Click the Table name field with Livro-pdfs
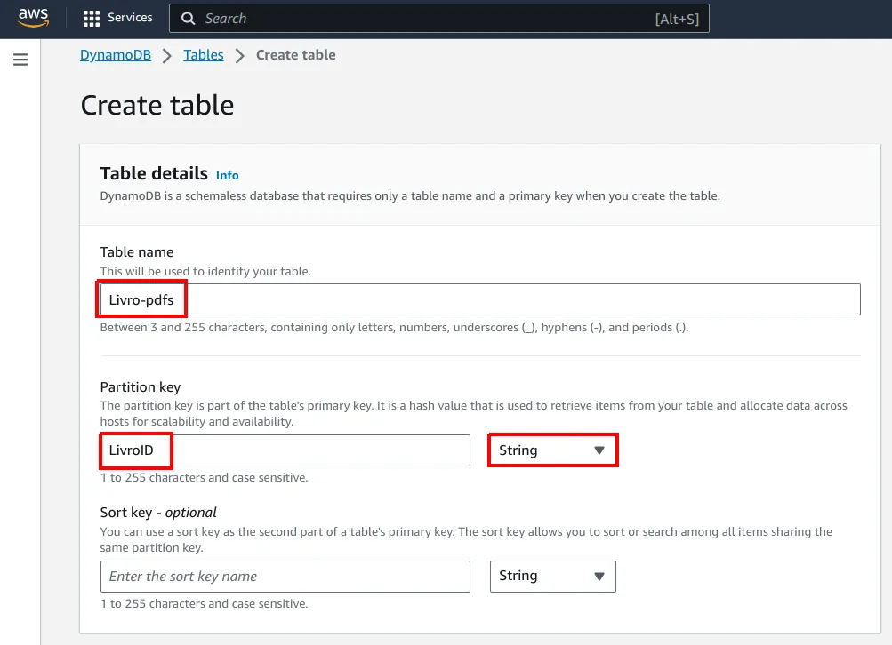The image size is (892, 645). tap(480, 299)
